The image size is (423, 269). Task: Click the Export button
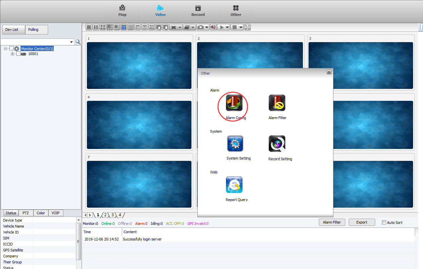click(x=362, y=222)
